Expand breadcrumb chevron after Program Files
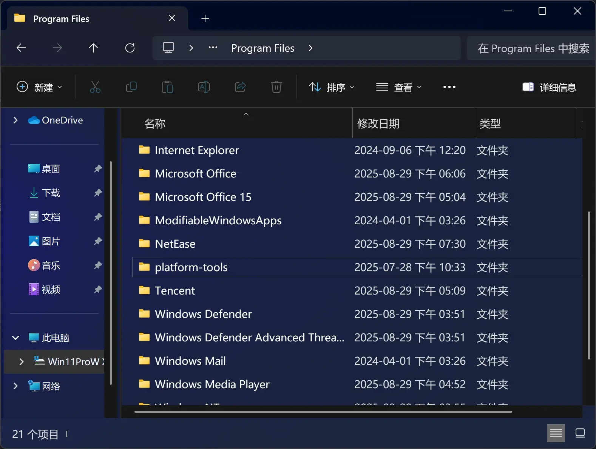596x449 pixels. click(x=310, y=48)
